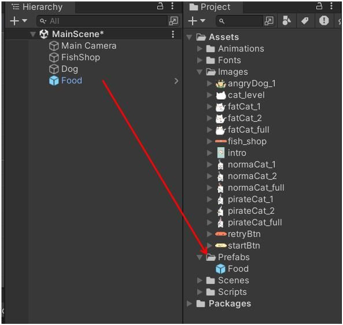Select normaCat_1 image asset
This screenshot has height=325, width=343.
point(252,165)
